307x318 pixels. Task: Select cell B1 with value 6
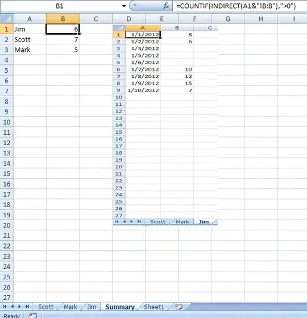[x=63, y=29]
